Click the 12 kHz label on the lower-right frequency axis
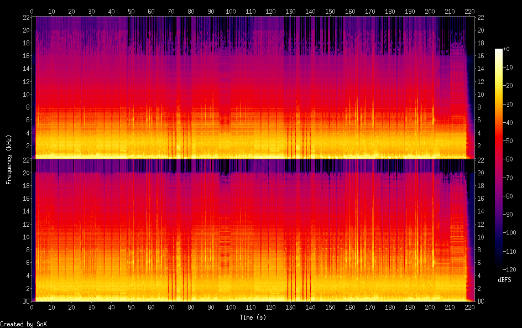The height and width of the screenshot is (328, 522). coord(481,224)
